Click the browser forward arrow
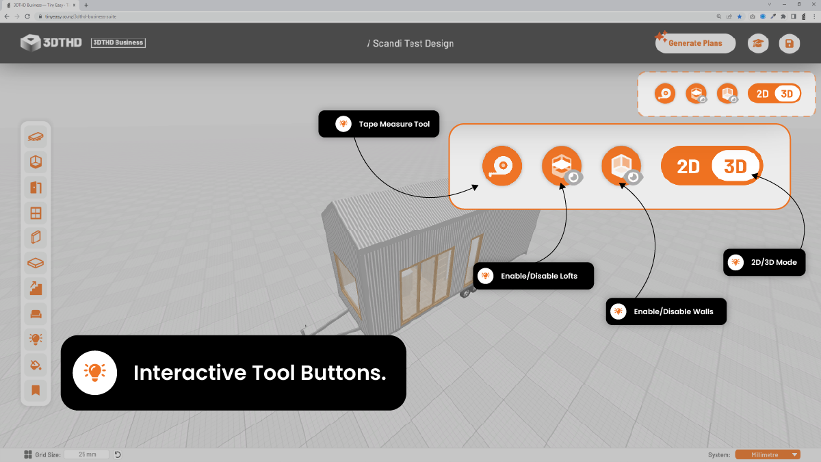Image resolution: width=821 pixels, height=462 pixels. (x=16, y=16)
